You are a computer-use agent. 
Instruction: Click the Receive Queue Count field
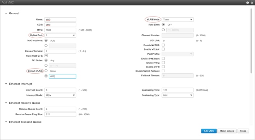pos(60,109)
